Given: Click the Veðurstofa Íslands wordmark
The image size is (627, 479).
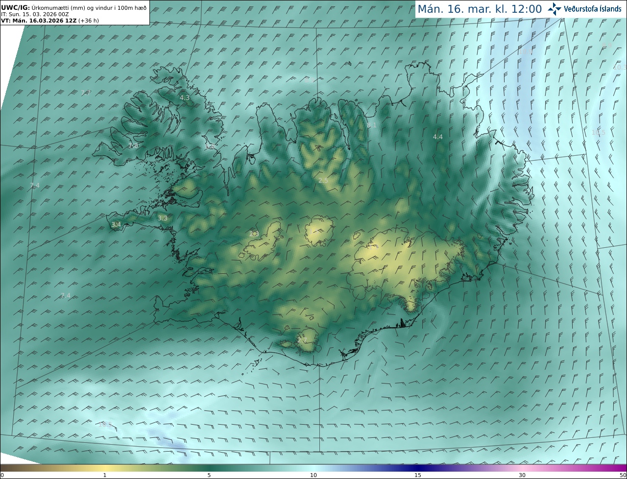Looking at the screenshot, I should pyautogui.click(x=593, y=9).
